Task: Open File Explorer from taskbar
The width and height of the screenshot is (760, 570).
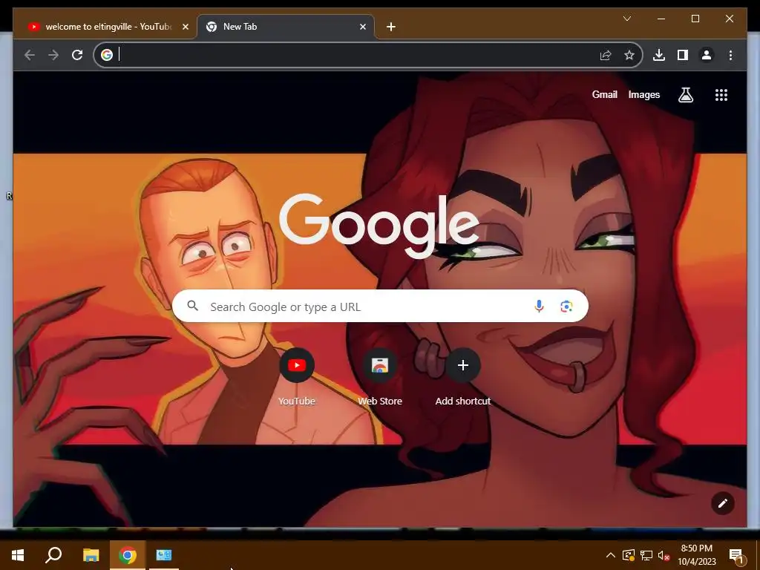Action: click(x=91, y=555)
